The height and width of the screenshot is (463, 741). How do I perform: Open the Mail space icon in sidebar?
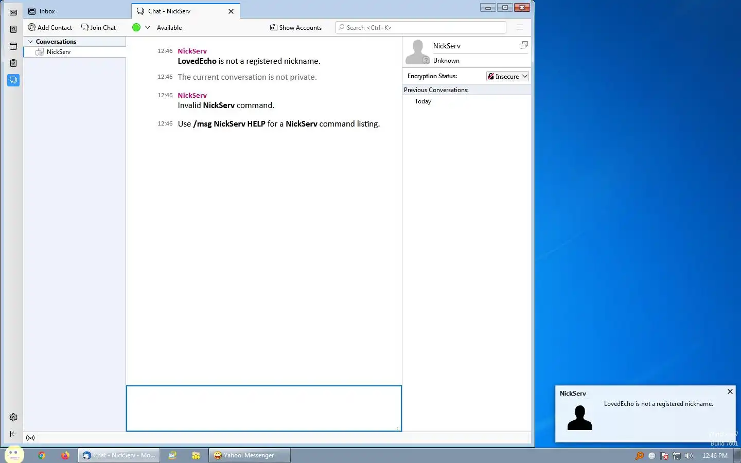tap(13, 12)
